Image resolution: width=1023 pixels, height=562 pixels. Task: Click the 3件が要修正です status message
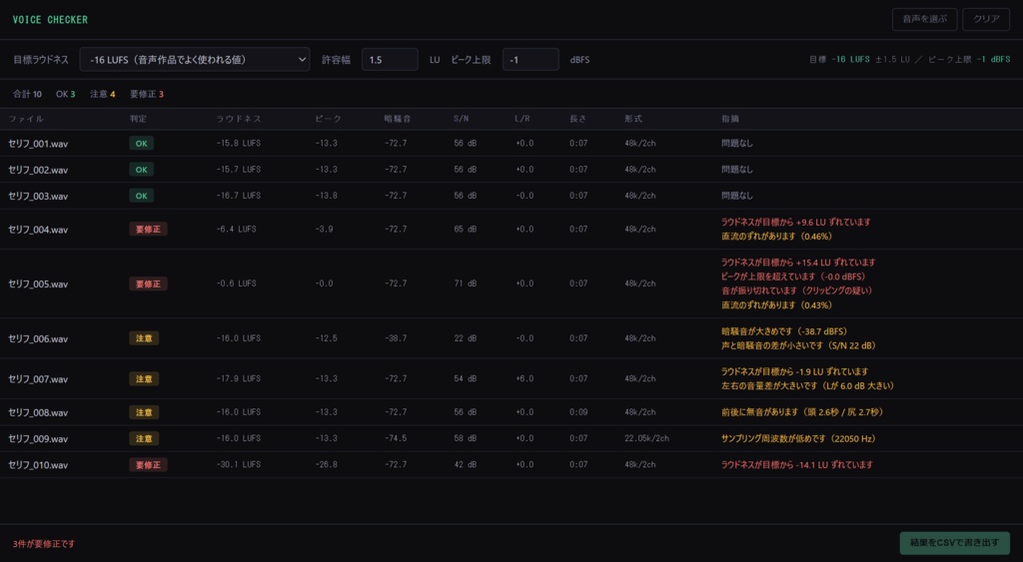[44, 543]
